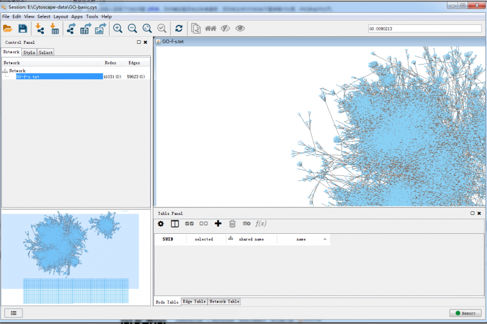Click the First Neighbors of Selected Nodes icon
This screenshot has height=324, width=487.
[211, 29]
